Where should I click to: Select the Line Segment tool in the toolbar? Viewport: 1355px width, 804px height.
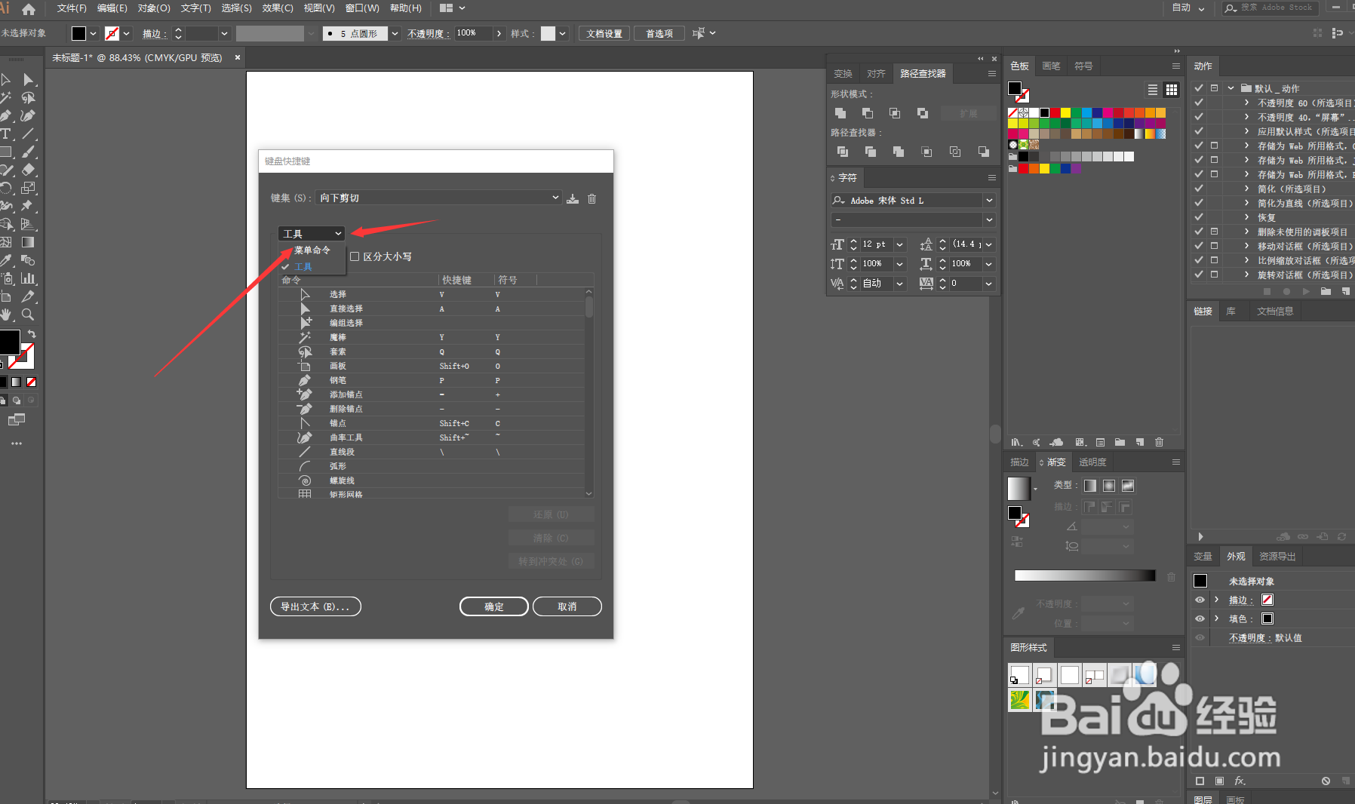coord(28,133)
